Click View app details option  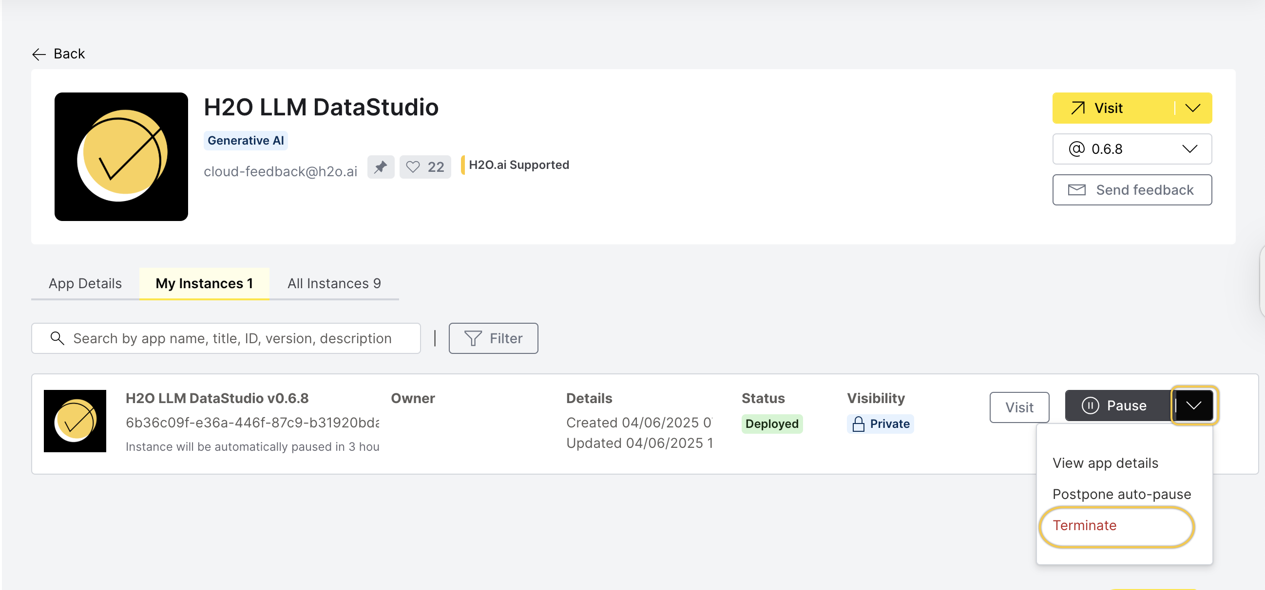point(1105,463)
